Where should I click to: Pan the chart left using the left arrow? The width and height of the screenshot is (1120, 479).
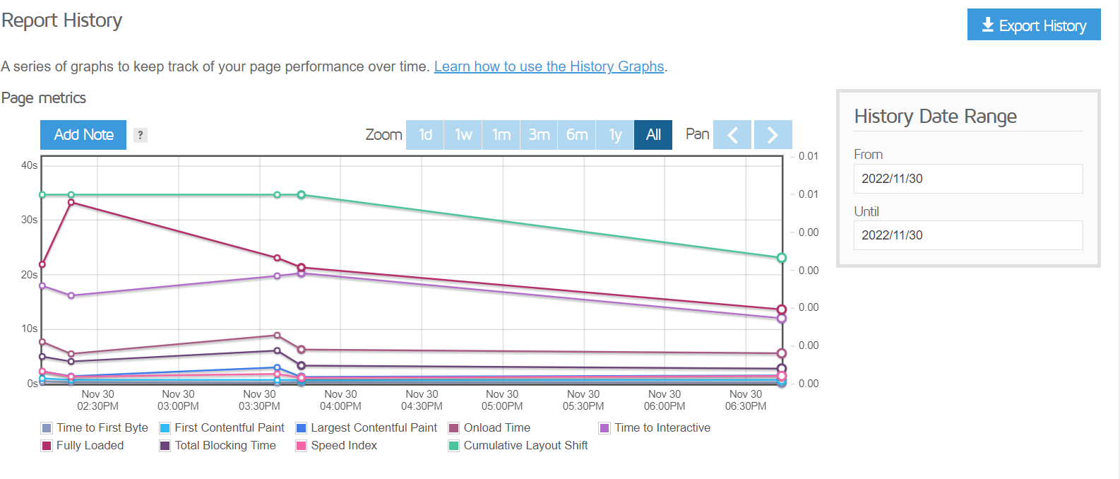[732, 134]
